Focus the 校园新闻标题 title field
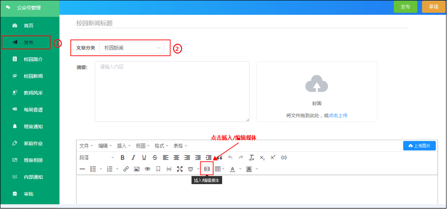447x210 pixels. click(x=242, y=23)
